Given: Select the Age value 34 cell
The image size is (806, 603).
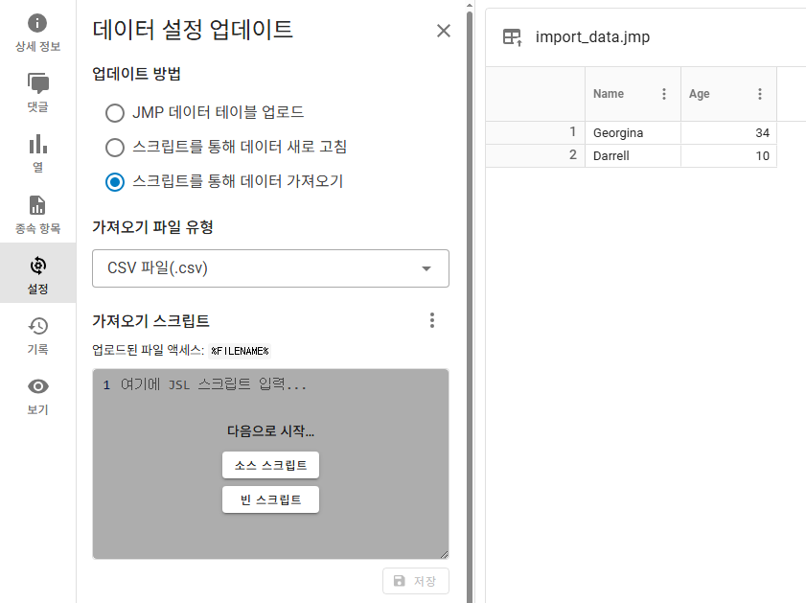Looking at the screenshot, I should click(728, 133).
